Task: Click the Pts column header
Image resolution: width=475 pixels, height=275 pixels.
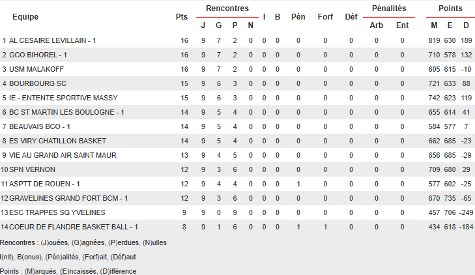Action: coord(182,17)
